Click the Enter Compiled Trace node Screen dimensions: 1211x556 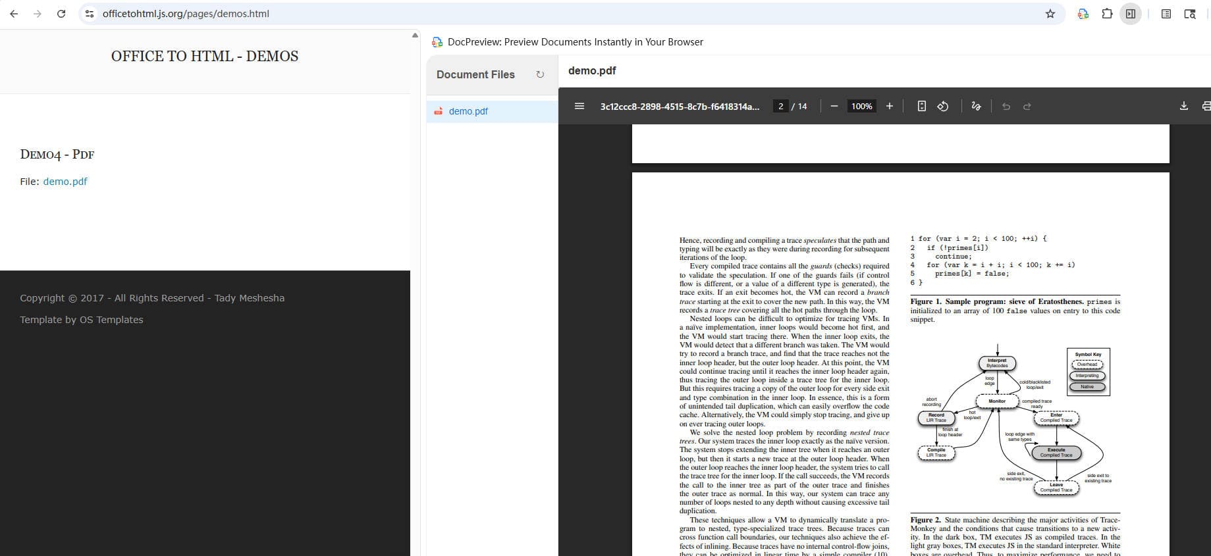pyautogui.click(x=1056, y=417)
